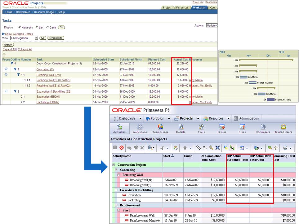Click the Schedule calendar-clock toolbar icon
This screenshot has height=224, width=299.
click(x=176, y=147)
